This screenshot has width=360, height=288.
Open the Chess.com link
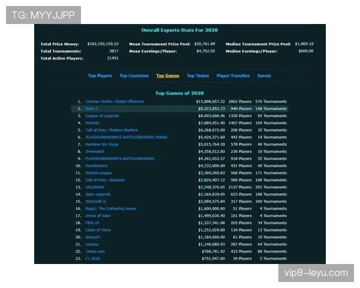(x=95, y=251)
